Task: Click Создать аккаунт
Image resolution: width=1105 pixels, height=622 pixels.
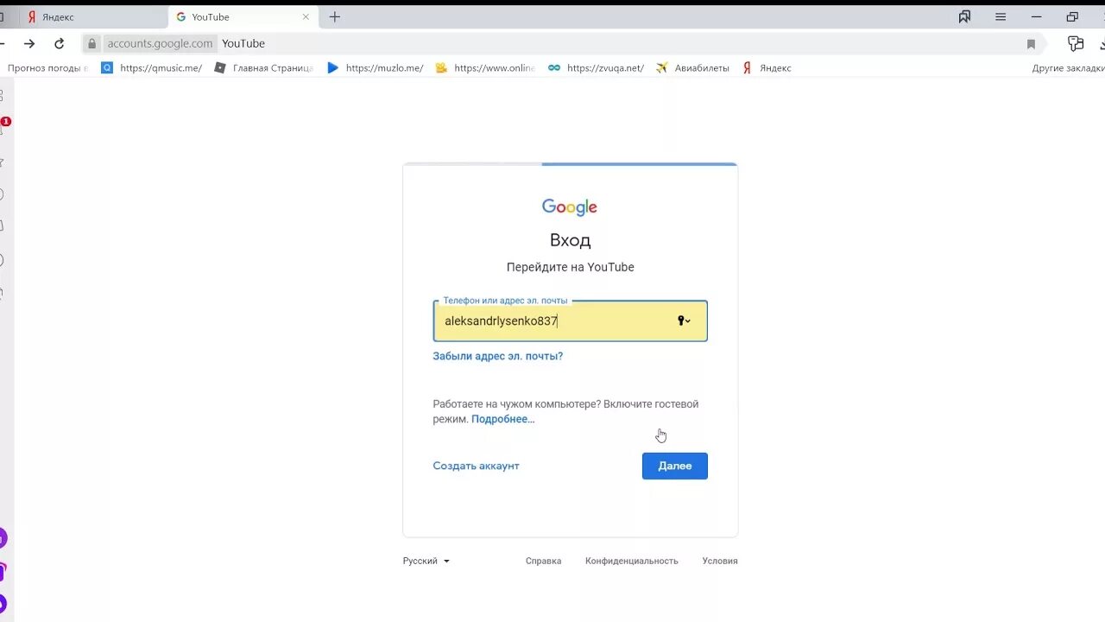Action: pyautogui.click(x=476, y=466)
